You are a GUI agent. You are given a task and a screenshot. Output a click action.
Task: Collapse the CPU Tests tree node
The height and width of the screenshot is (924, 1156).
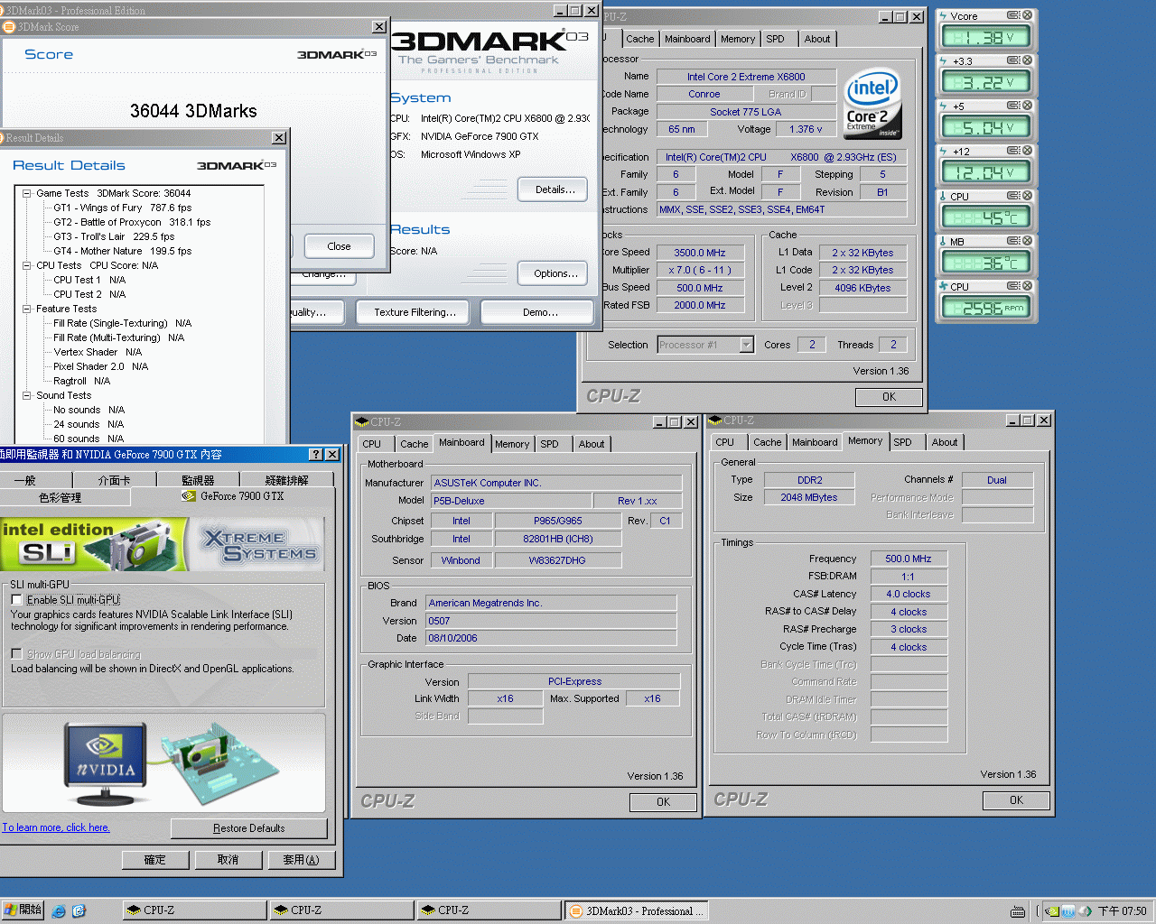point(27,265)
